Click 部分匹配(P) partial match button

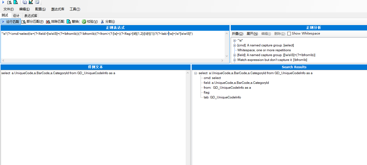point(33,22)
